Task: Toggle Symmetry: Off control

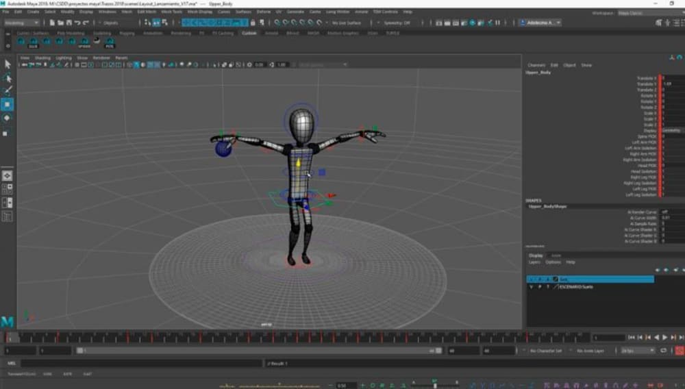Action: [x=397, y=23]
